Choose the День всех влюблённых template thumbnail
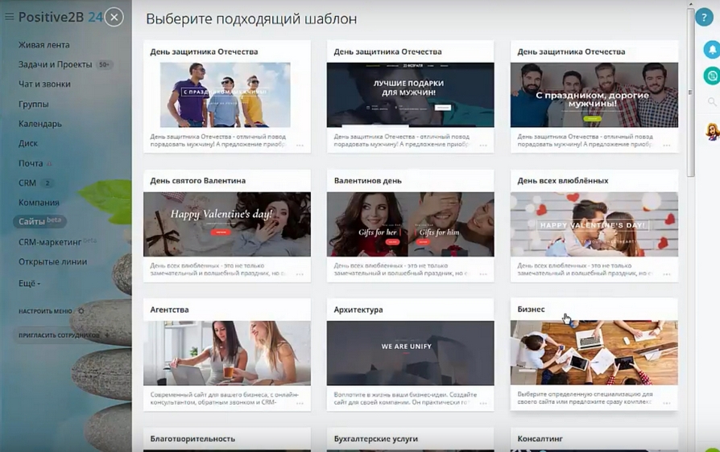 click(x=594, y=224)
